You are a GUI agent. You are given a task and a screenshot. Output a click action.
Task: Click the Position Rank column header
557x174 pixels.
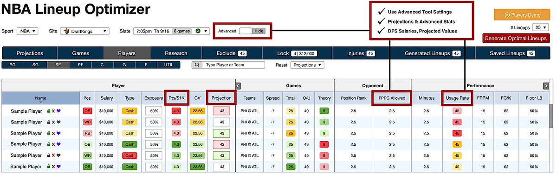354,98
